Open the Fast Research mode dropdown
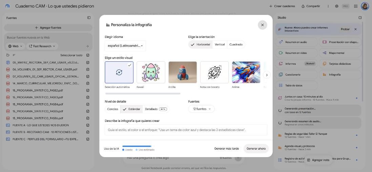This screenshot has width=372, height=172. (x=42, y=46)
